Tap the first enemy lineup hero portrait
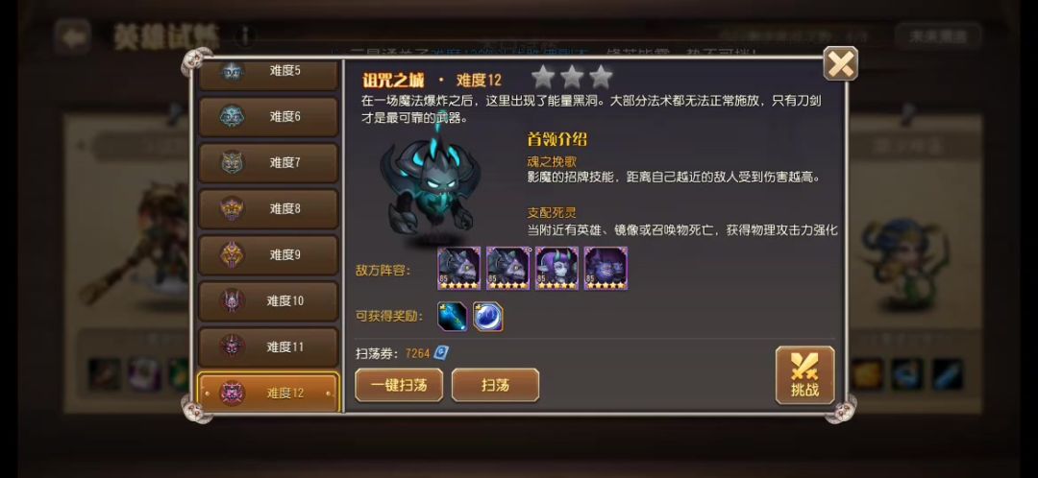The height and width of the screenshot is (478, 1038). point(458,269)
